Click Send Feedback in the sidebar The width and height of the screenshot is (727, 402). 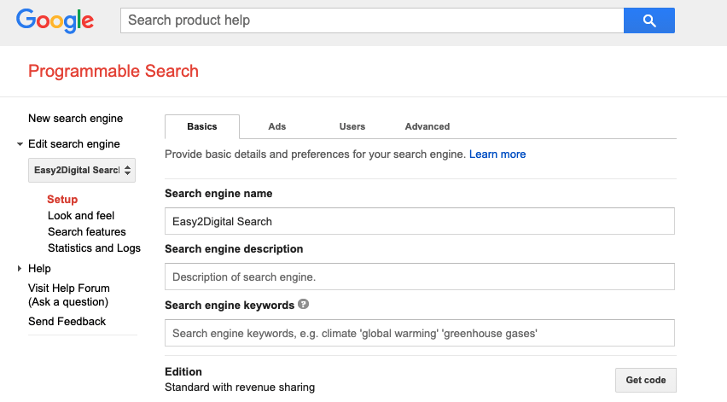pyautogui.click(x=67, y=321)
